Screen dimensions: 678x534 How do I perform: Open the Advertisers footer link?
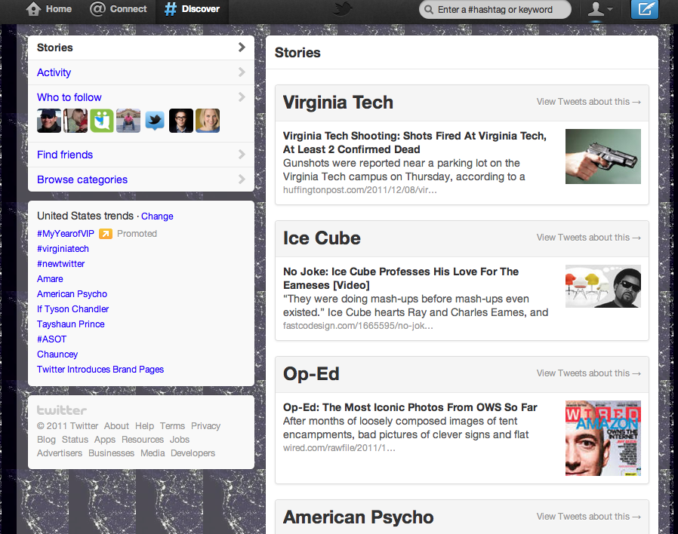[60, 453]
